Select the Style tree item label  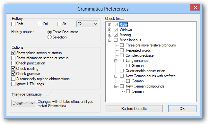click(x=123, y=25)
